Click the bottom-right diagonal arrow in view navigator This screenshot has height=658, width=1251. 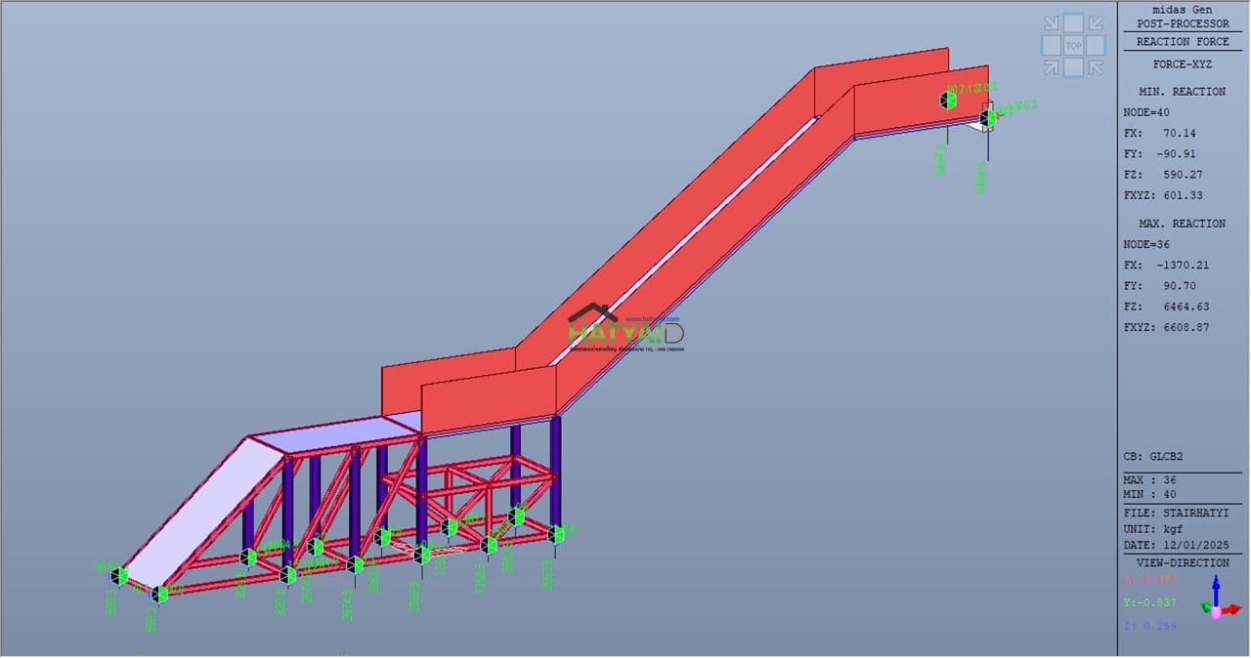tap(1096, 67)
